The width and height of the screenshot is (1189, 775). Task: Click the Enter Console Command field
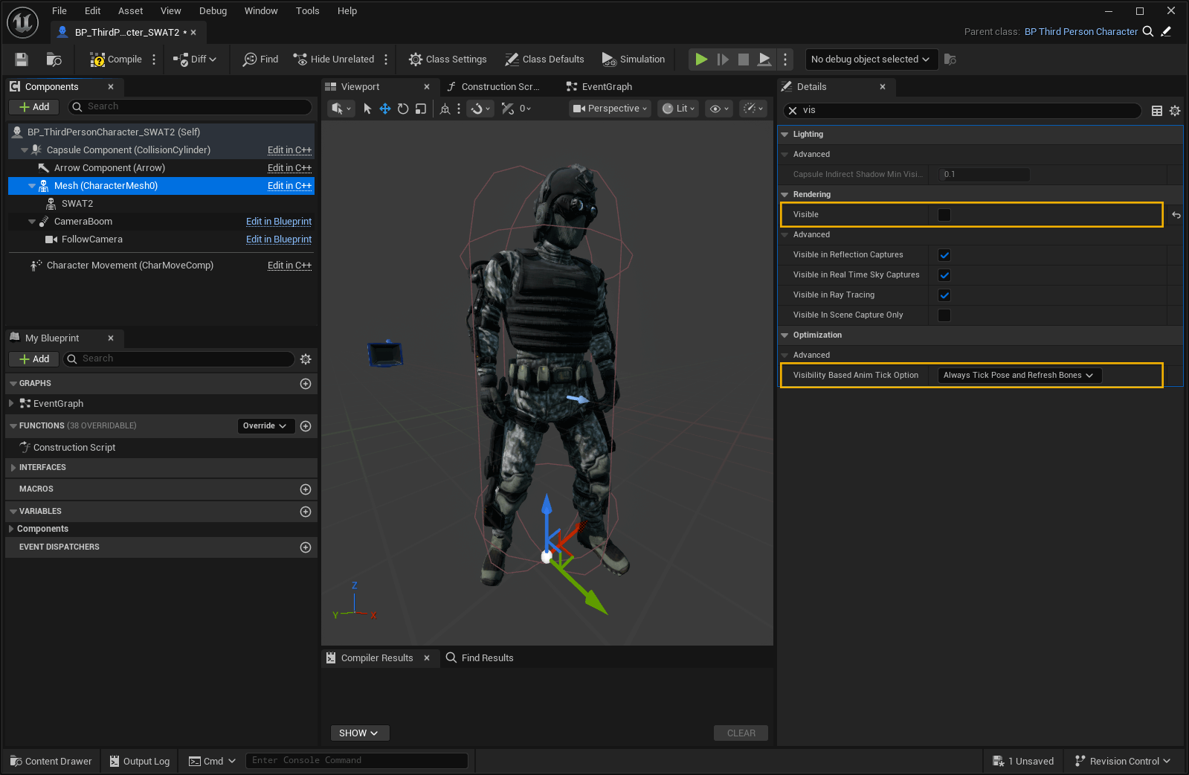[x=357, y=760]
